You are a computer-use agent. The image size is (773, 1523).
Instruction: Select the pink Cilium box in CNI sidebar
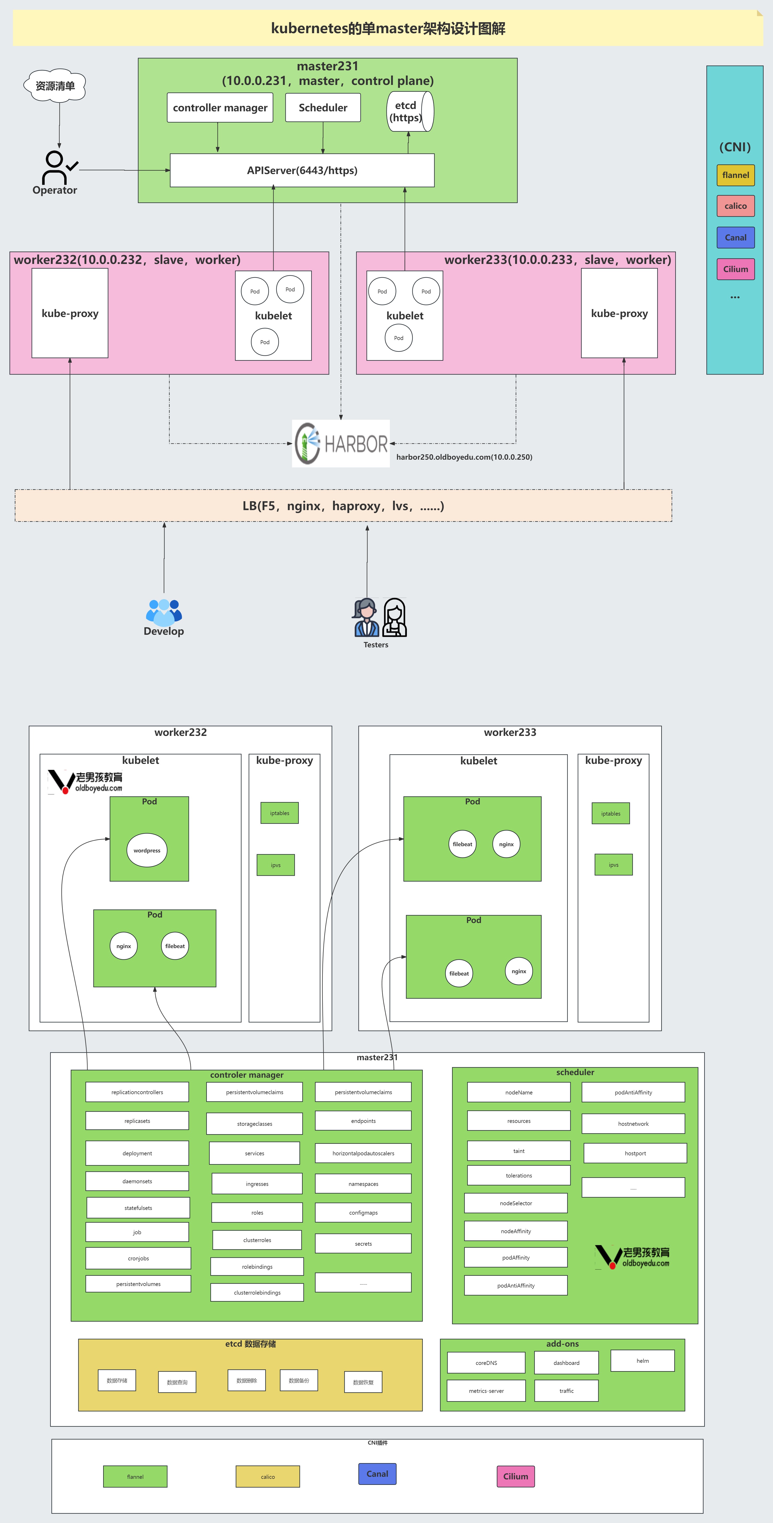click(x=735, y=269)
